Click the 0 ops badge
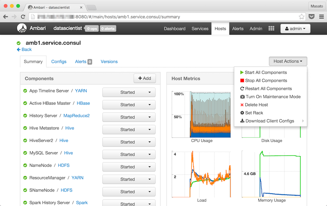 pyautogui.click(x=92, y=29)
